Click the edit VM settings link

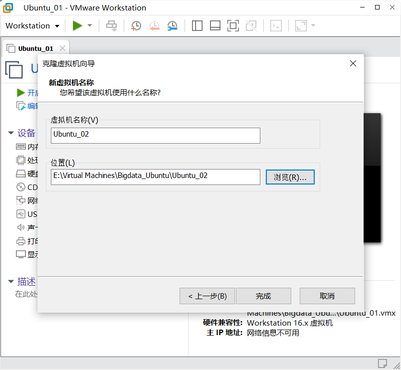27,106
